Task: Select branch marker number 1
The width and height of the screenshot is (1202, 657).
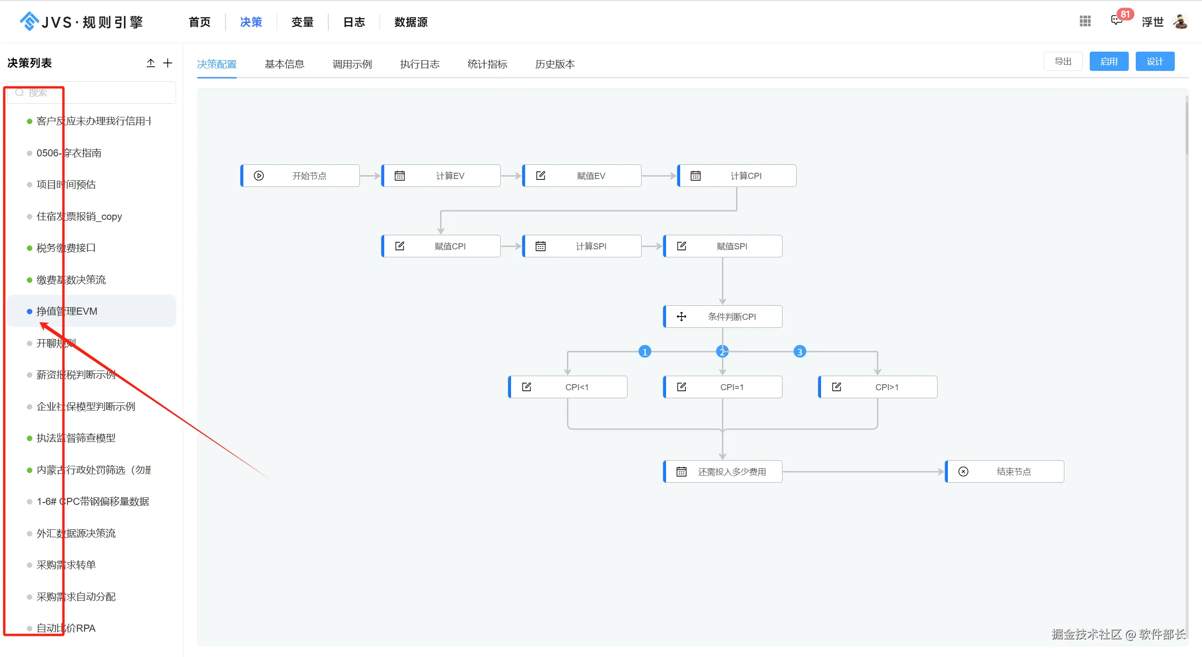Action: pyautogui.click(x=644, y=352)
